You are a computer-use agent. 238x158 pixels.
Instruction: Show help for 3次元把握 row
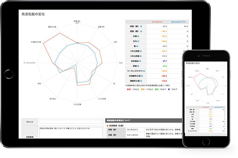click(140, 56)
